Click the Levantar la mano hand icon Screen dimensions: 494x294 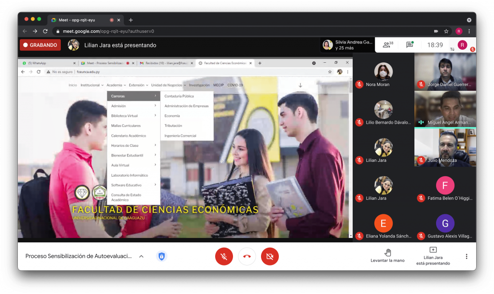(x=387, y=252)
